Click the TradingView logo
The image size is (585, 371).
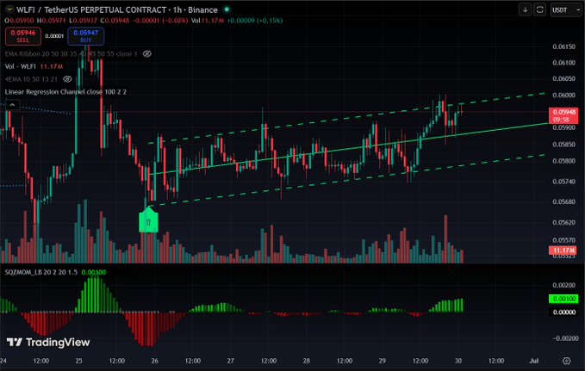point(48,342)
